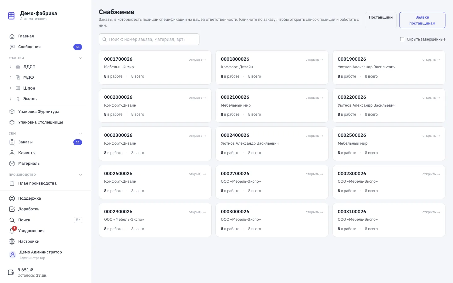Collapse the CRM section chevron
The image size is (453, 283).
click(81, 134)
